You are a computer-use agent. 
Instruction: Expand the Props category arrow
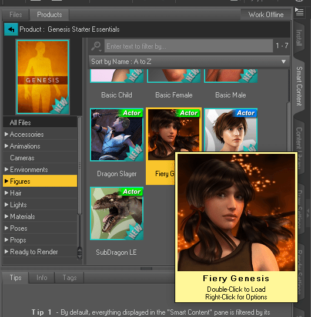point(6,240)
